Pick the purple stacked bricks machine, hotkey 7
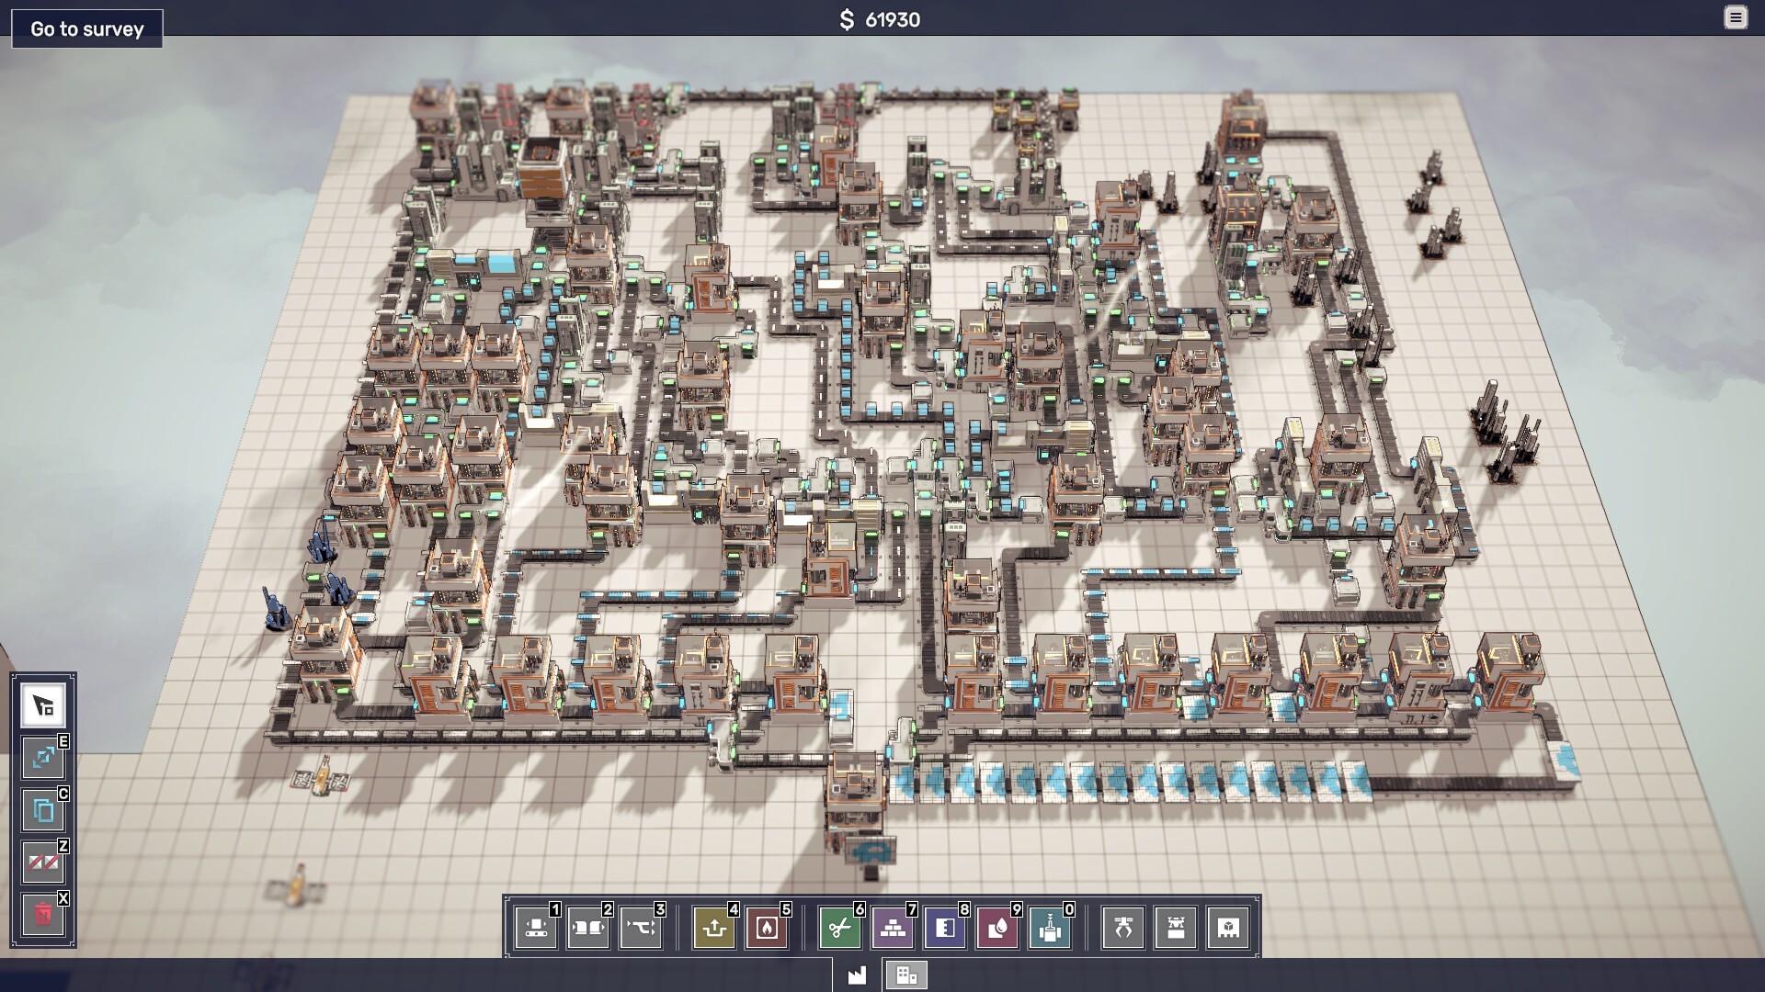The height and width of the screenshot is (992, 1765). pos(893,928)
